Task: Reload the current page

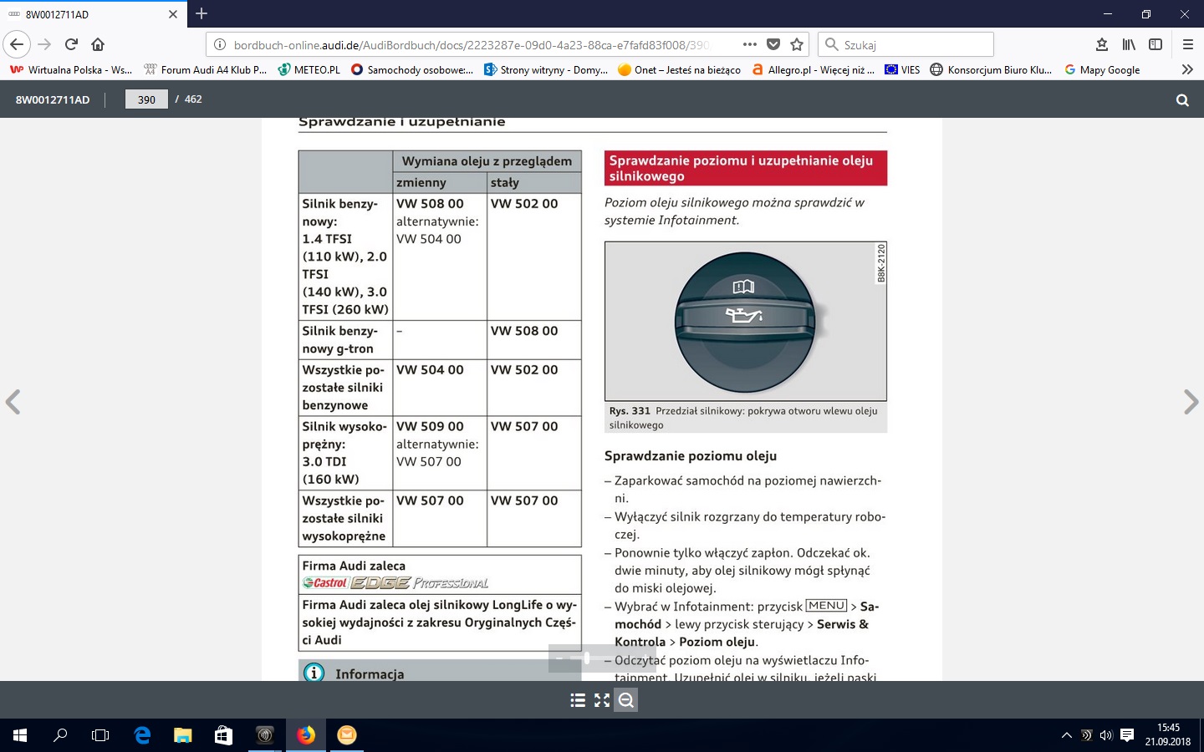Action: click(71, 44)
